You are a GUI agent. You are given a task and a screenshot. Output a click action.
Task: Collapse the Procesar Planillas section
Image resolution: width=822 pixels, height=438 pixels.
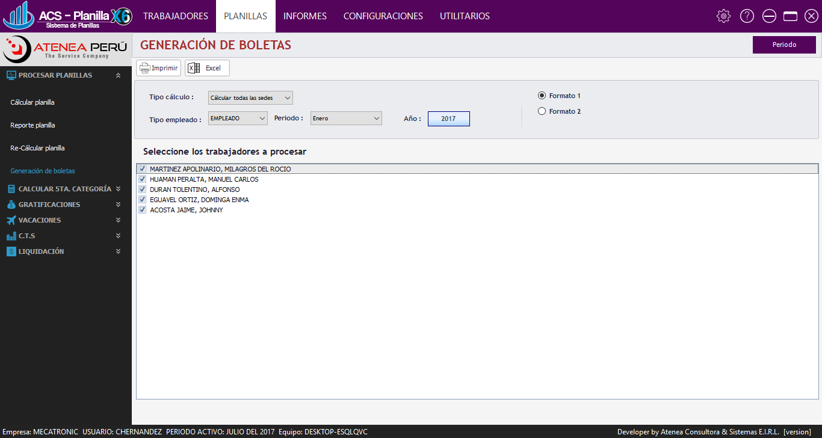118,75
